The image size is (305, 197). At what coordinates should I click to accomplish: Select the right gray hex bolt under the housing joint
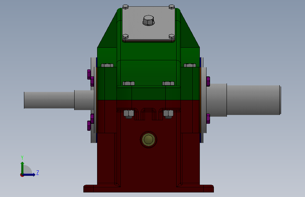coord(168,114)
